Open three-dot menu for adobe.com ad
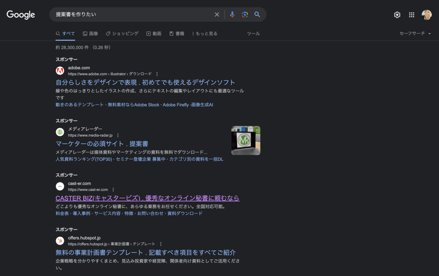The height and width of the screenshot is (276, 439). [x=157, y=74]
